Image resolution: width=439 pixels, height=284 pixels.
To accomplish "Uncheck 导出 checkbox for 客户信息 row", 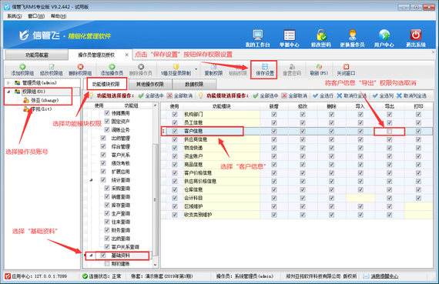I will click(x=390, y=131).
